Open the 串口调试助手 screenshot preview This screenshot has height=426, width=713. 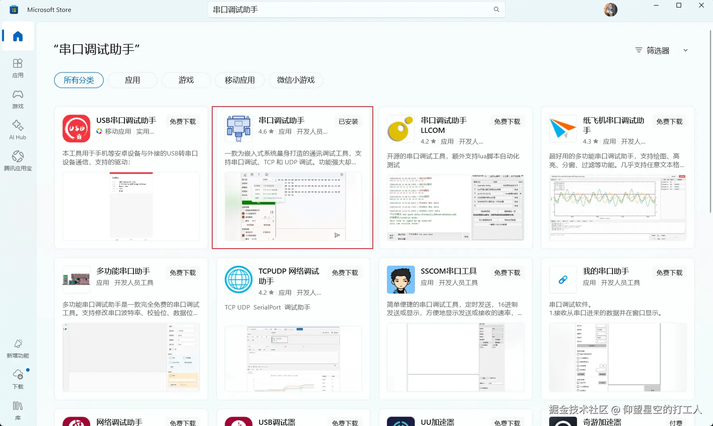293,206
